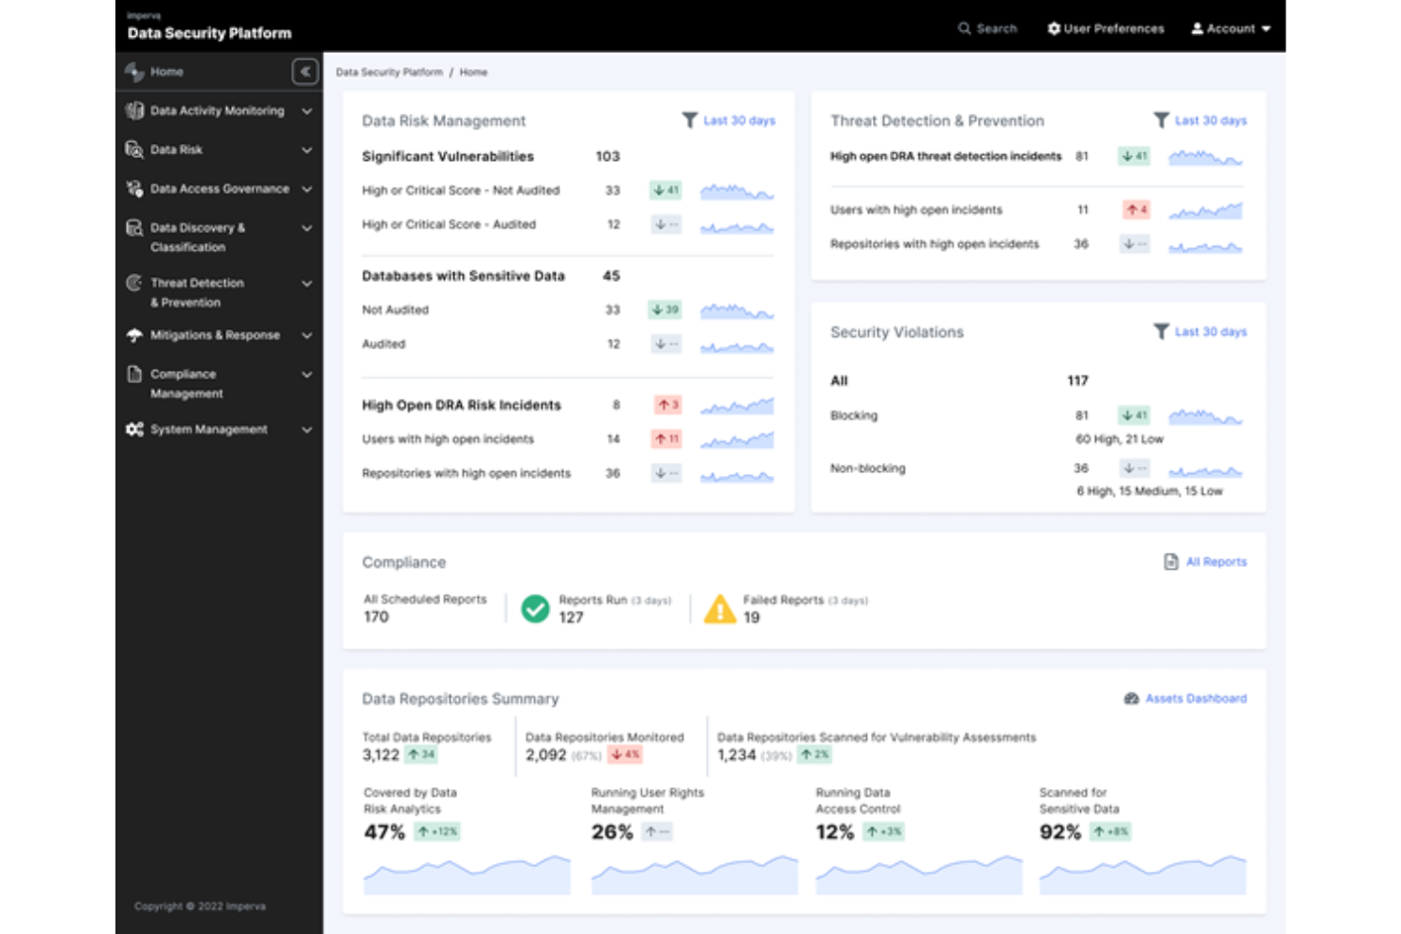
Task: Select the Home icon in sidebar
Action: click(x=133, y=71)
